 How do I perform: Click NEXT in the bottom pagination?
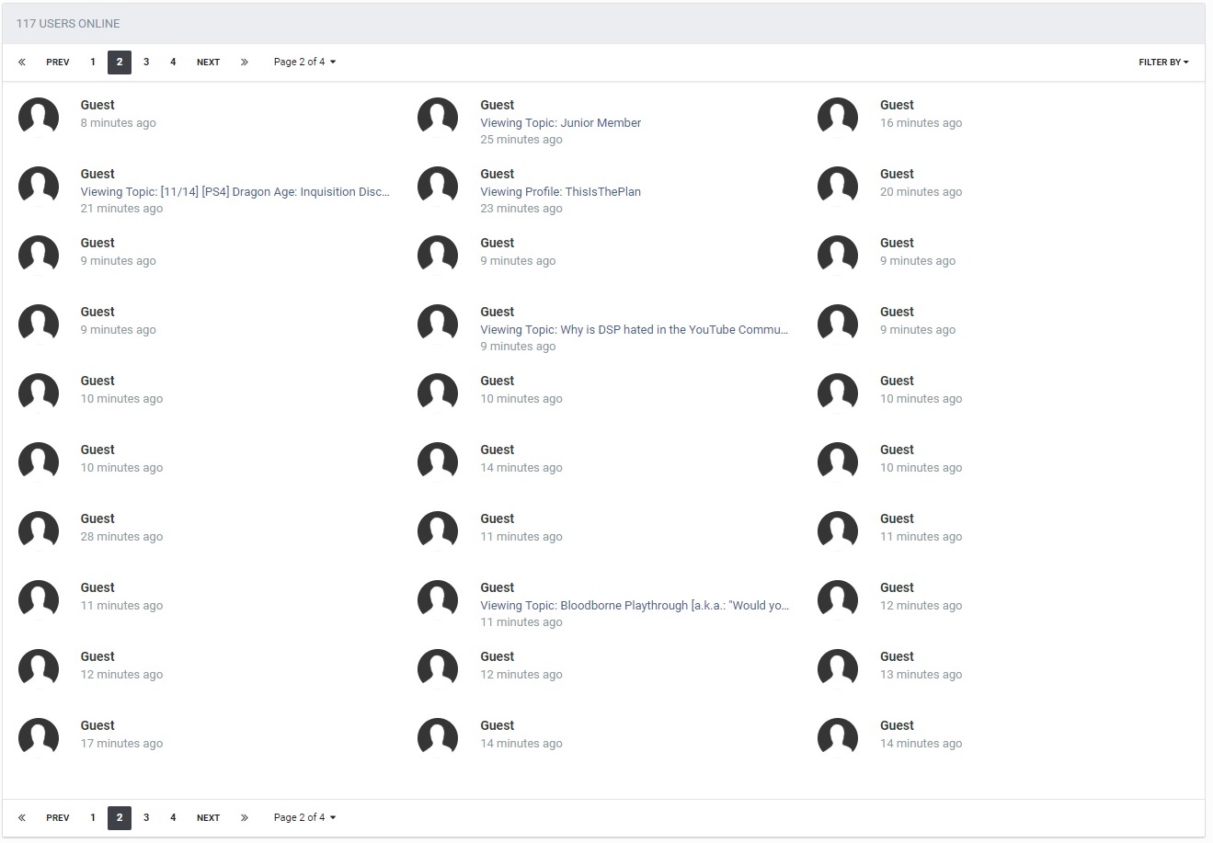pos(209,817)
